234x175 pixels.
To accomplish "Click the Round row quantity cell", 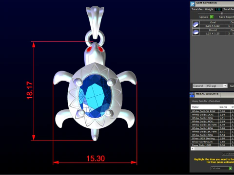I will pos(229,34).
